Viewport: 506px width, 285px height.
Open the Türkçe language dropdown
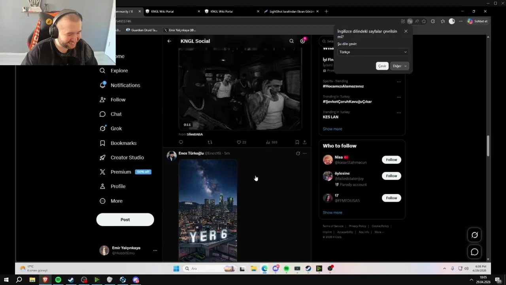(x=372, y=52)
